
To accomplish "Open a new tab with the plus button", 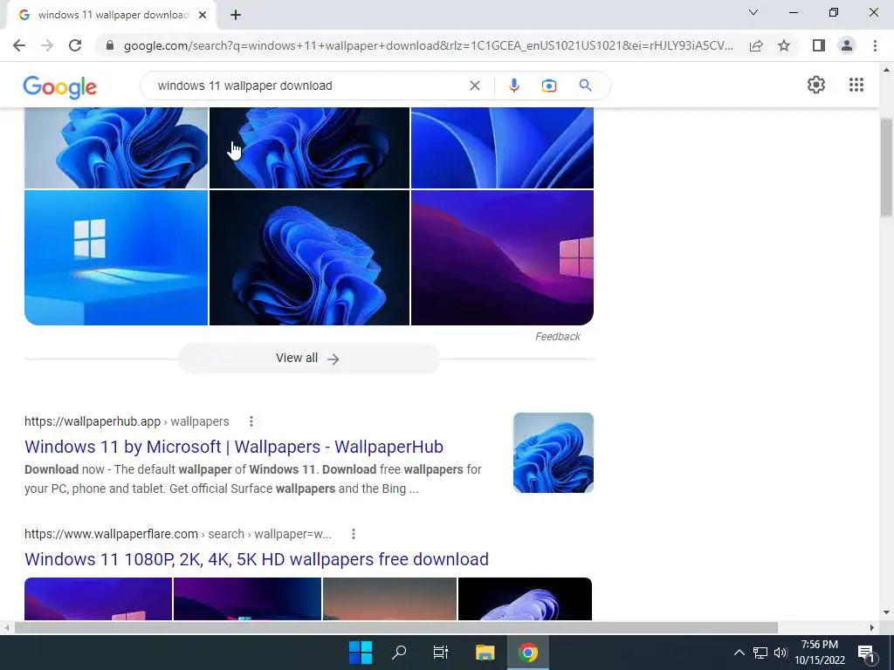I will [x=236, y=15].
